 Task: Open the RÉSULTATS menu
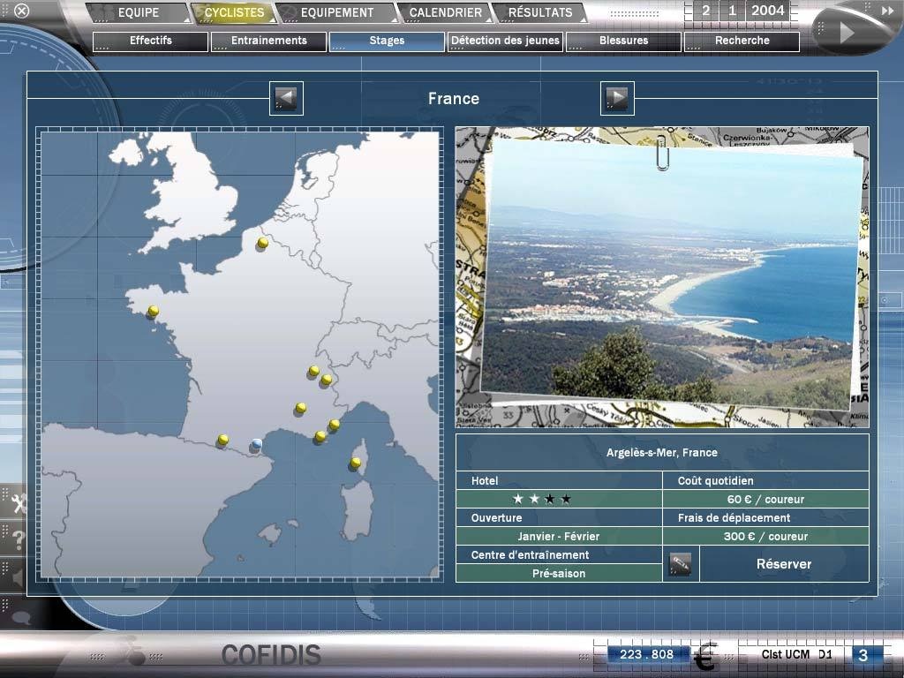click(x=539, y=12)
